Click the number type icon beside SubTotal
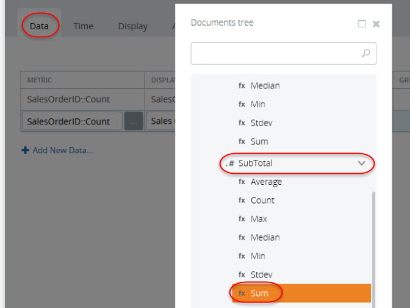410x308 pixels. click(229, 163)
